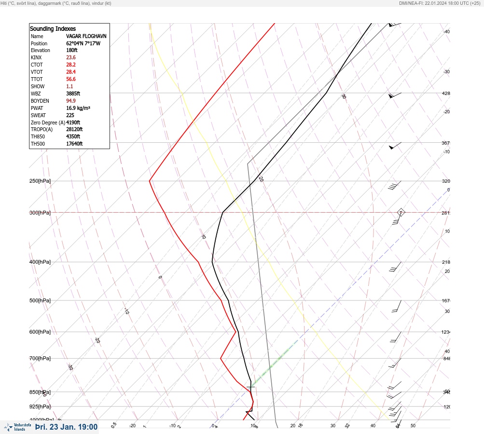Select the BOYDEN value 94.9
This screenshot has width=484, height=434.
click(70, 101)
